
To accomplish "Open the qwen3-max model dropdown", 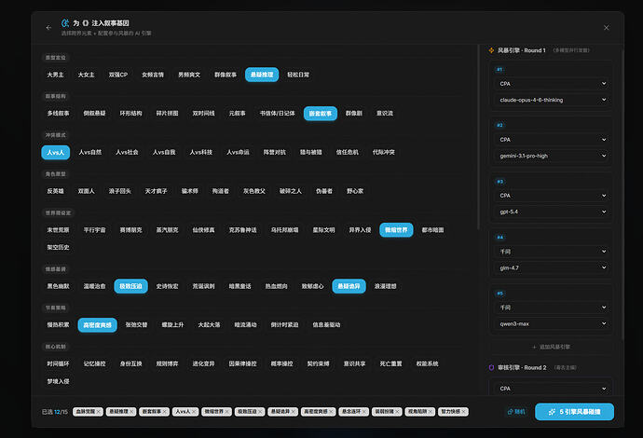I will [x=552, y=324].
